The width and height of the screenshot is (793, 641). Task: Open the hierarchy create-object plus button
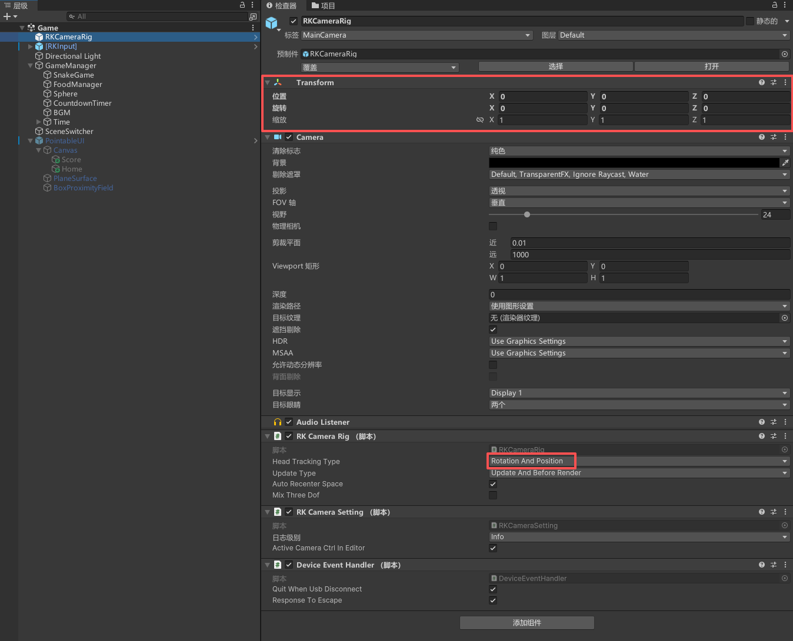tap(10, 16)
